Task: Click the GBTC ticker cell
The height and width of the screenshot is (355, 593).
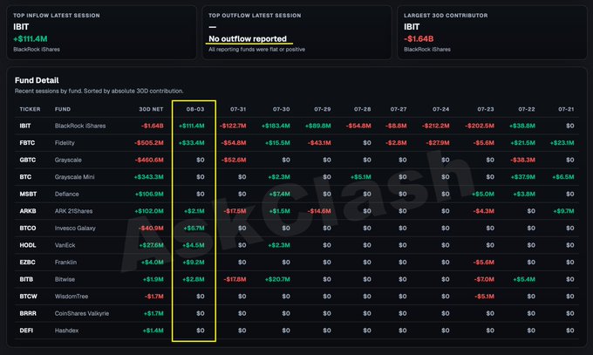Action: [28, 160]
